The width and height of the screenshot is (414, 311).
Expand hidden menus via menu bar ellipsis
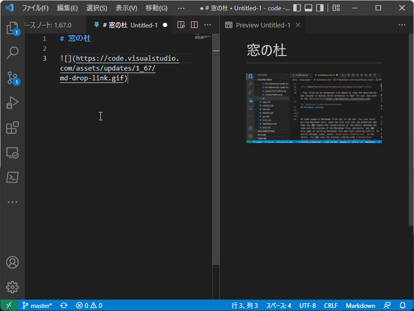[x=181, y=8]
